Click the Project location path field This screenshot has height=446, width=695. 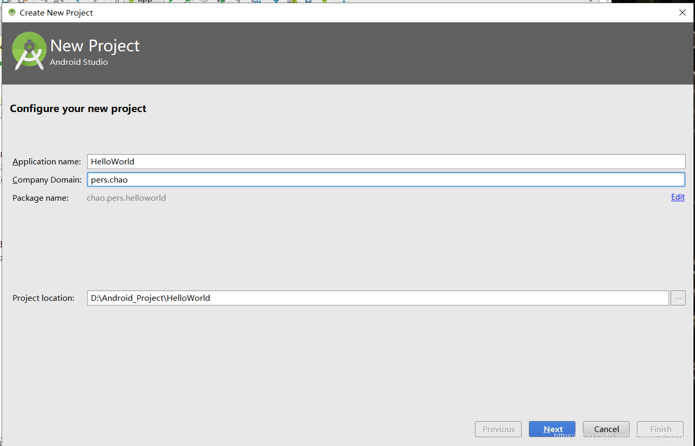point(378,298)
